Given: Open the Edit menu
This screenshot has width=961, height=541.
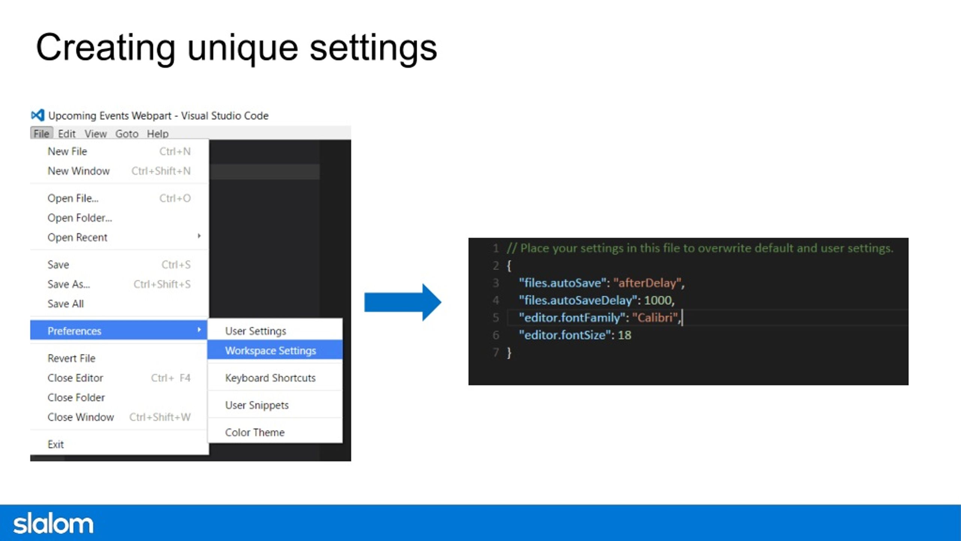Looking at the screenshot, I should tap(67, 133).
